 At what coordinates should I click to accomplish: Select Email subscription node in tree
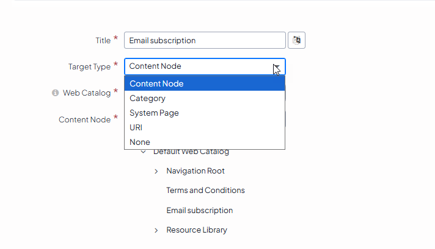point(199,210)
